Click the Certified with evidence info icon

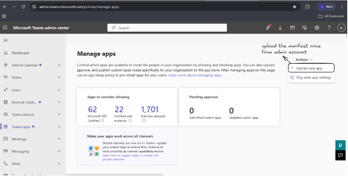[x=130, y=121]
